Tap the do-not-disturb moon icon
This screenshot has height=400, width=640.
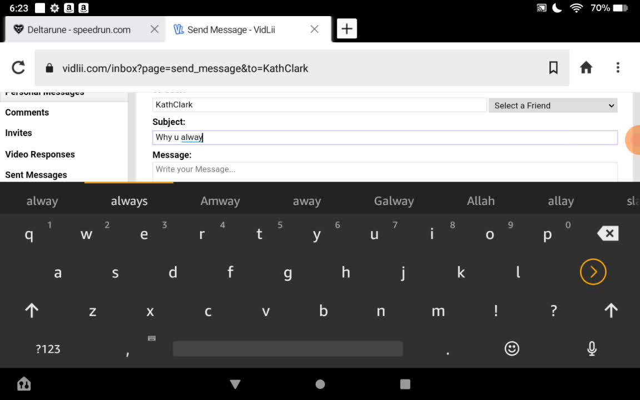(x=557, y=8)
